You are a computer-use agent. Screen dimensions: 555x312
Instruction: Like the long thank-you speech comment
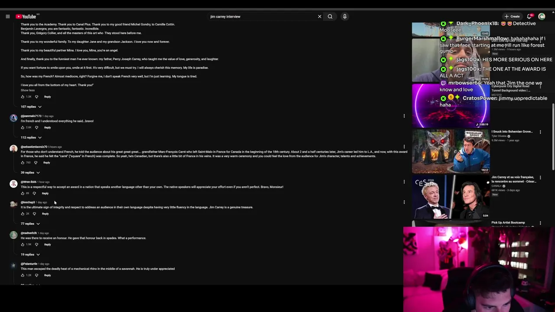click(x=23, y=97)
